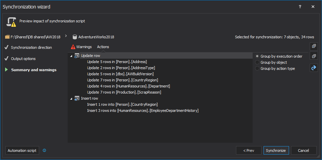Click the help question mark icon
Screen dimensions: 322x160
coord(300,7)
